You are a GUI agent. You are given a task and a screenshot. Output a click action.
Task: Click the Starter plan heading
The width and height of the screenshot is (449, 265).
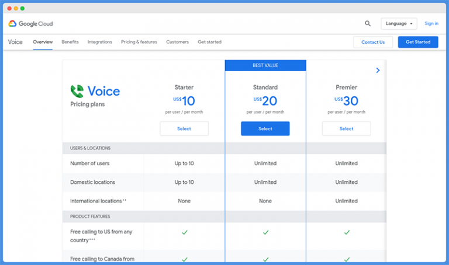click(184, 87)
